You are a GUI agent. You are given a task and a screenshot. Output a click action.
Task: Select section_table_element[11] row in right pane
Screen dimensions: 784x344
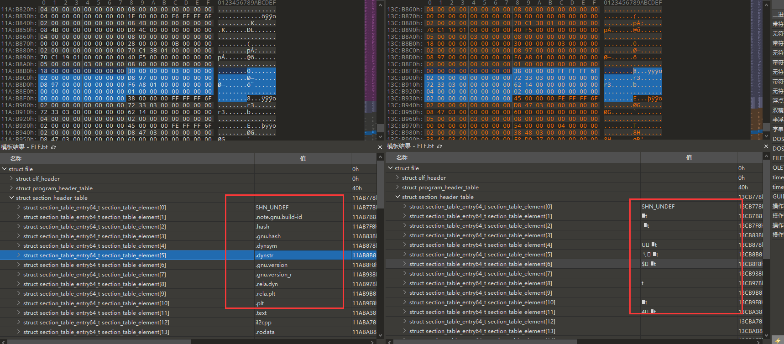point(574,312)
